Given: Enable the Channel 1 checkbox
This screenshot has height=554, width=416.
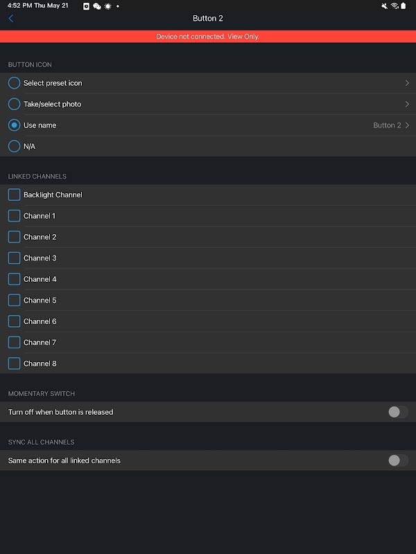Looking at the screenshot, I should (x=14, y=216).
